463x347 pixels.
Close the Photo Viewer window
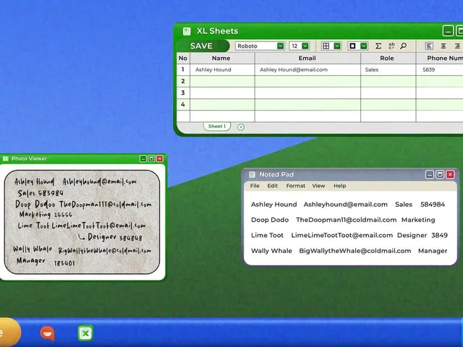(160, 159)
